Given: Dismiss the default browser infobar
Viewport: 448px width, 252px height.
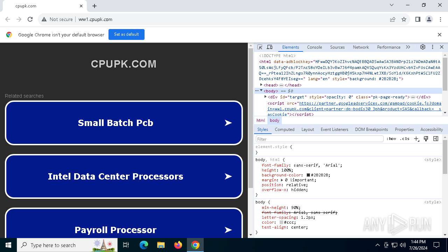Looking at the screenshot, I should coord(440,35).
